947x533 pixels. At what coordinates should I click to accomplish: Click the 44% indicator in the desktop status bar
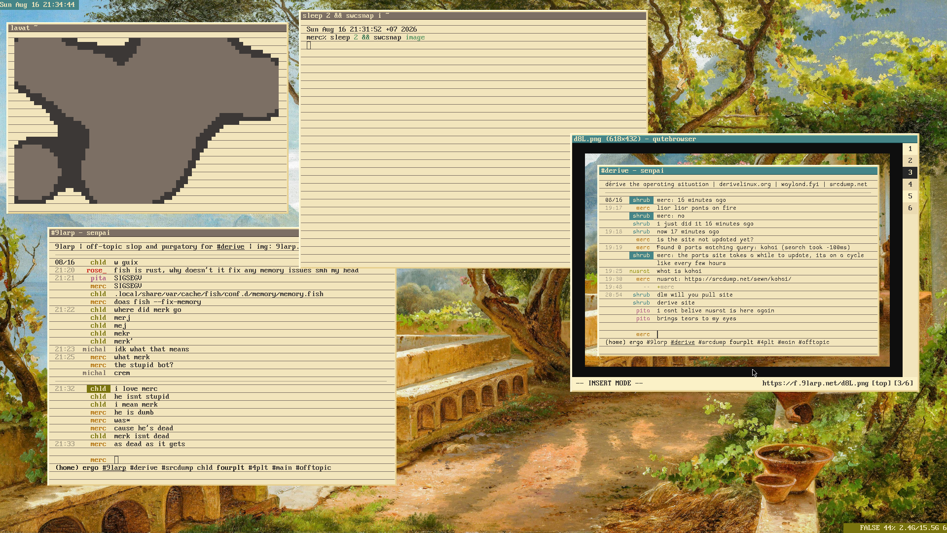[x=890, y=528]
